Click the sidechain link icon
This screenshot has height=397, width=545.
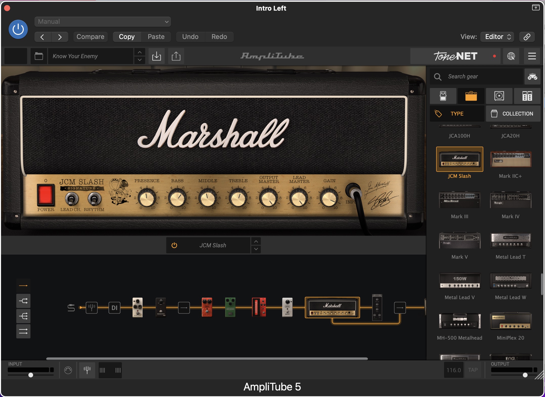coord(527,37)
